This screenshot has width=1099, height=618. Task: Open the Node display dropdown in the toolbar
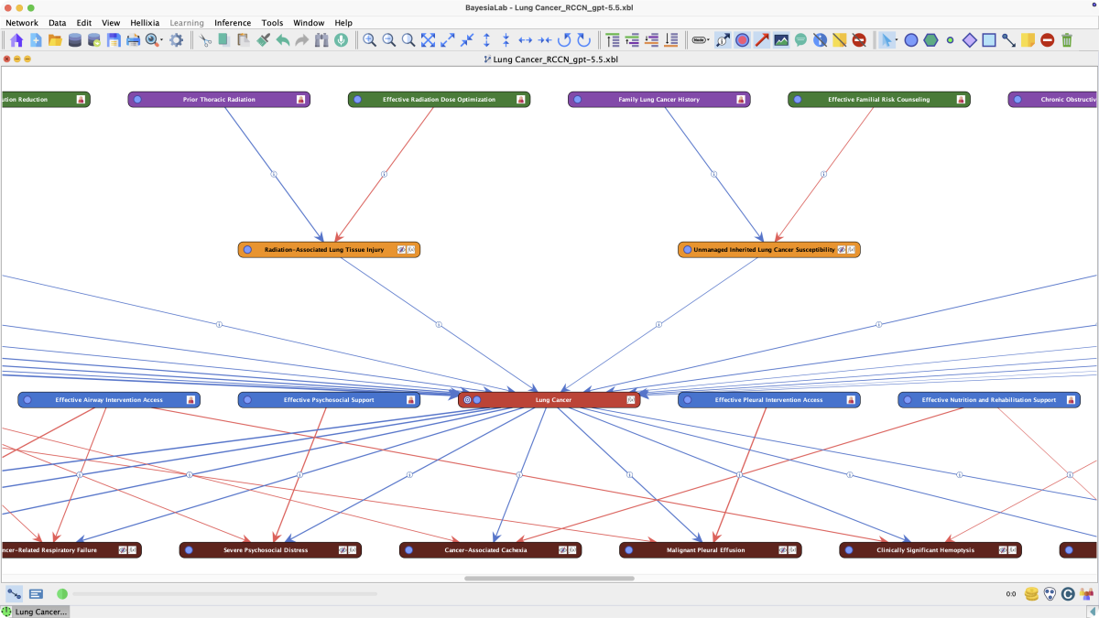coord(701,40)
